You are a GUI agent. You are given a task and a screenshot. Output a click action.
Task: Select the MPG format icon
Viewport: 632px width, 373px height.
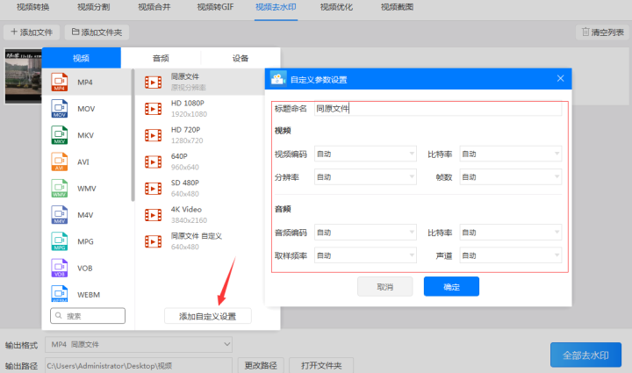point(60,241)
